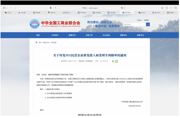Select the active 关于印发 tab
The image size is (180, 118).
127,13
